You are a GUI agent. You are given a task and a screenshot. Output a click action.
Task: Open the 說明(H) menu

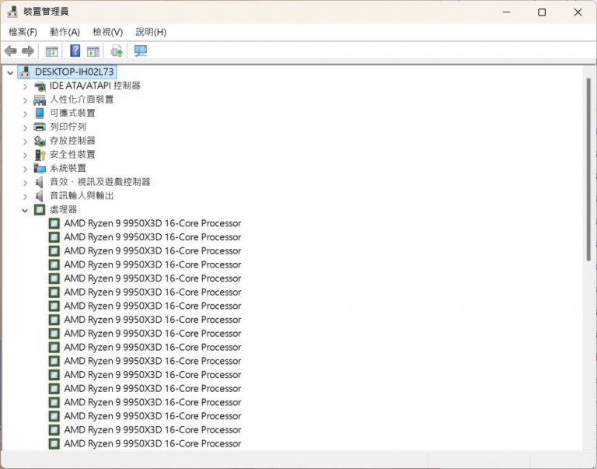[x=151, y=32]
